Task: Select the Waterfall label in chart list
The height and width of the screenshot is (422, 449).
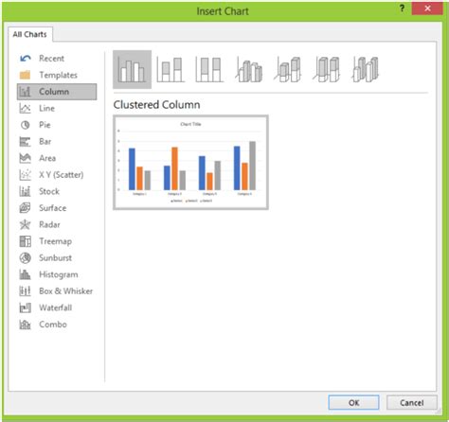Action: [56, 308]
